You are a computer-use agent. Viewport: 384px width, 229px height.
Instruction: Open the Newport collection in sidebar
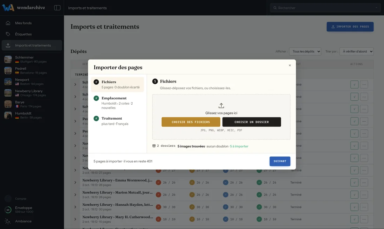(32, 82)
